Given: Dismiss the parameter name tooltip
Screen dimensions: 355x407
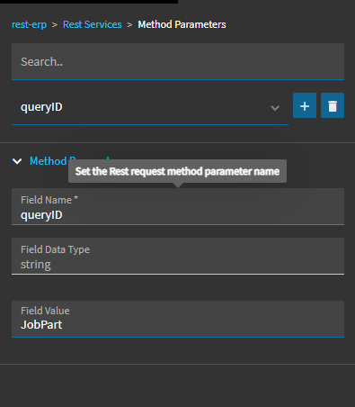Looking at the screenshot, I should tap(177, 171).
